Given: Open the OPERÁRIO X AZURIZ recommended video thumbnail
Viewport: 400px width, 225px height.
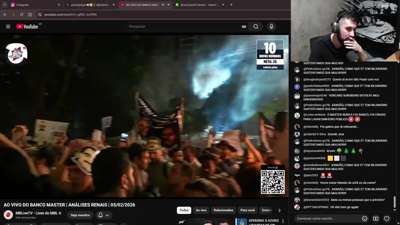Looking at the screenshot, I should pyautogui.click(x=242, y=222).
